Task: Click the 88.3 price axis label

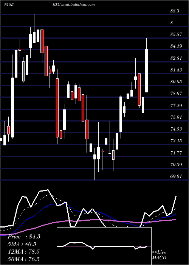Action: [175, 11]
